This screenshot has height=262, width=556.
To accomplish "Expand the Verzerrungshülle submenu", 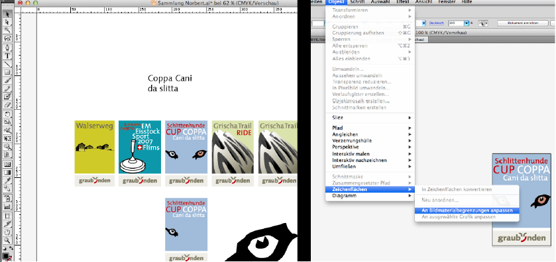I will click(x=370, y=140).
